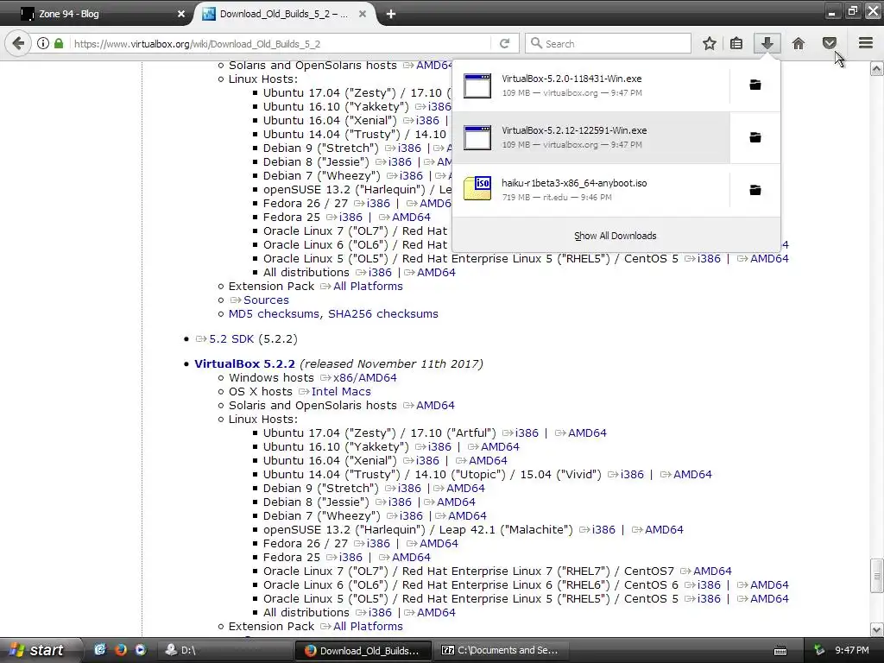Click the system tray network icon

coord(820,651)
